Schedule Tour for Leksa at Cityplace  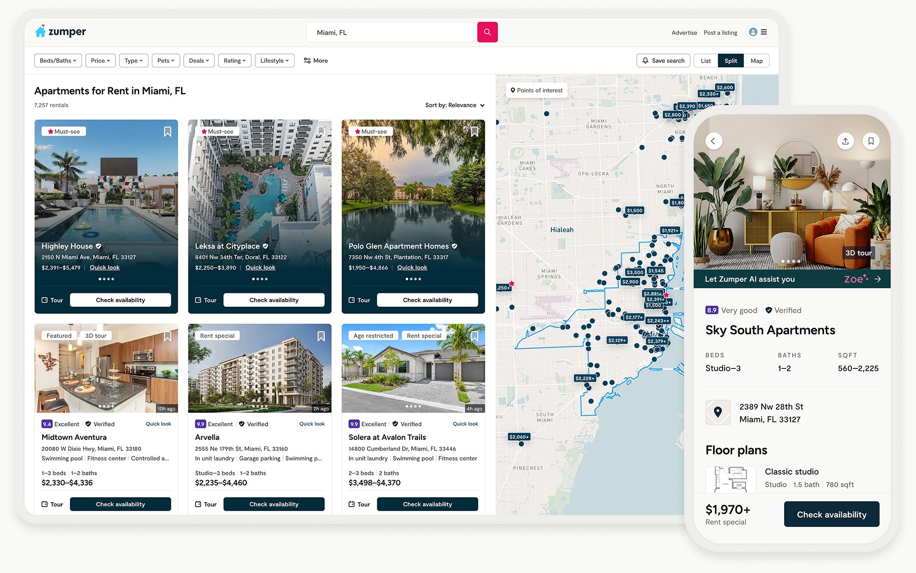[x=206, y=300]
